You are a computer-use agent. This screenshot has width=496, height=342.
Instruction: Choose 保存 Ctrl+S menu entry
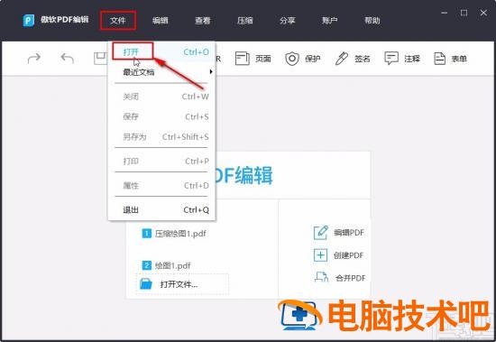pyautogui.click(x=161, y=116)
